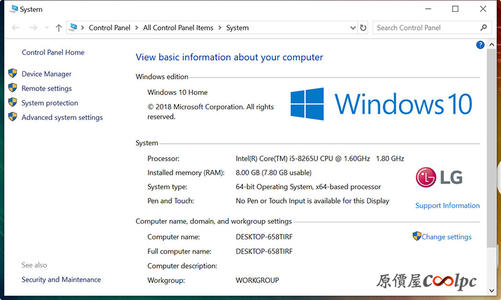The image size is (501, 300).
Task: Select Control Panel breadcrumb
Action: point(109,27)
